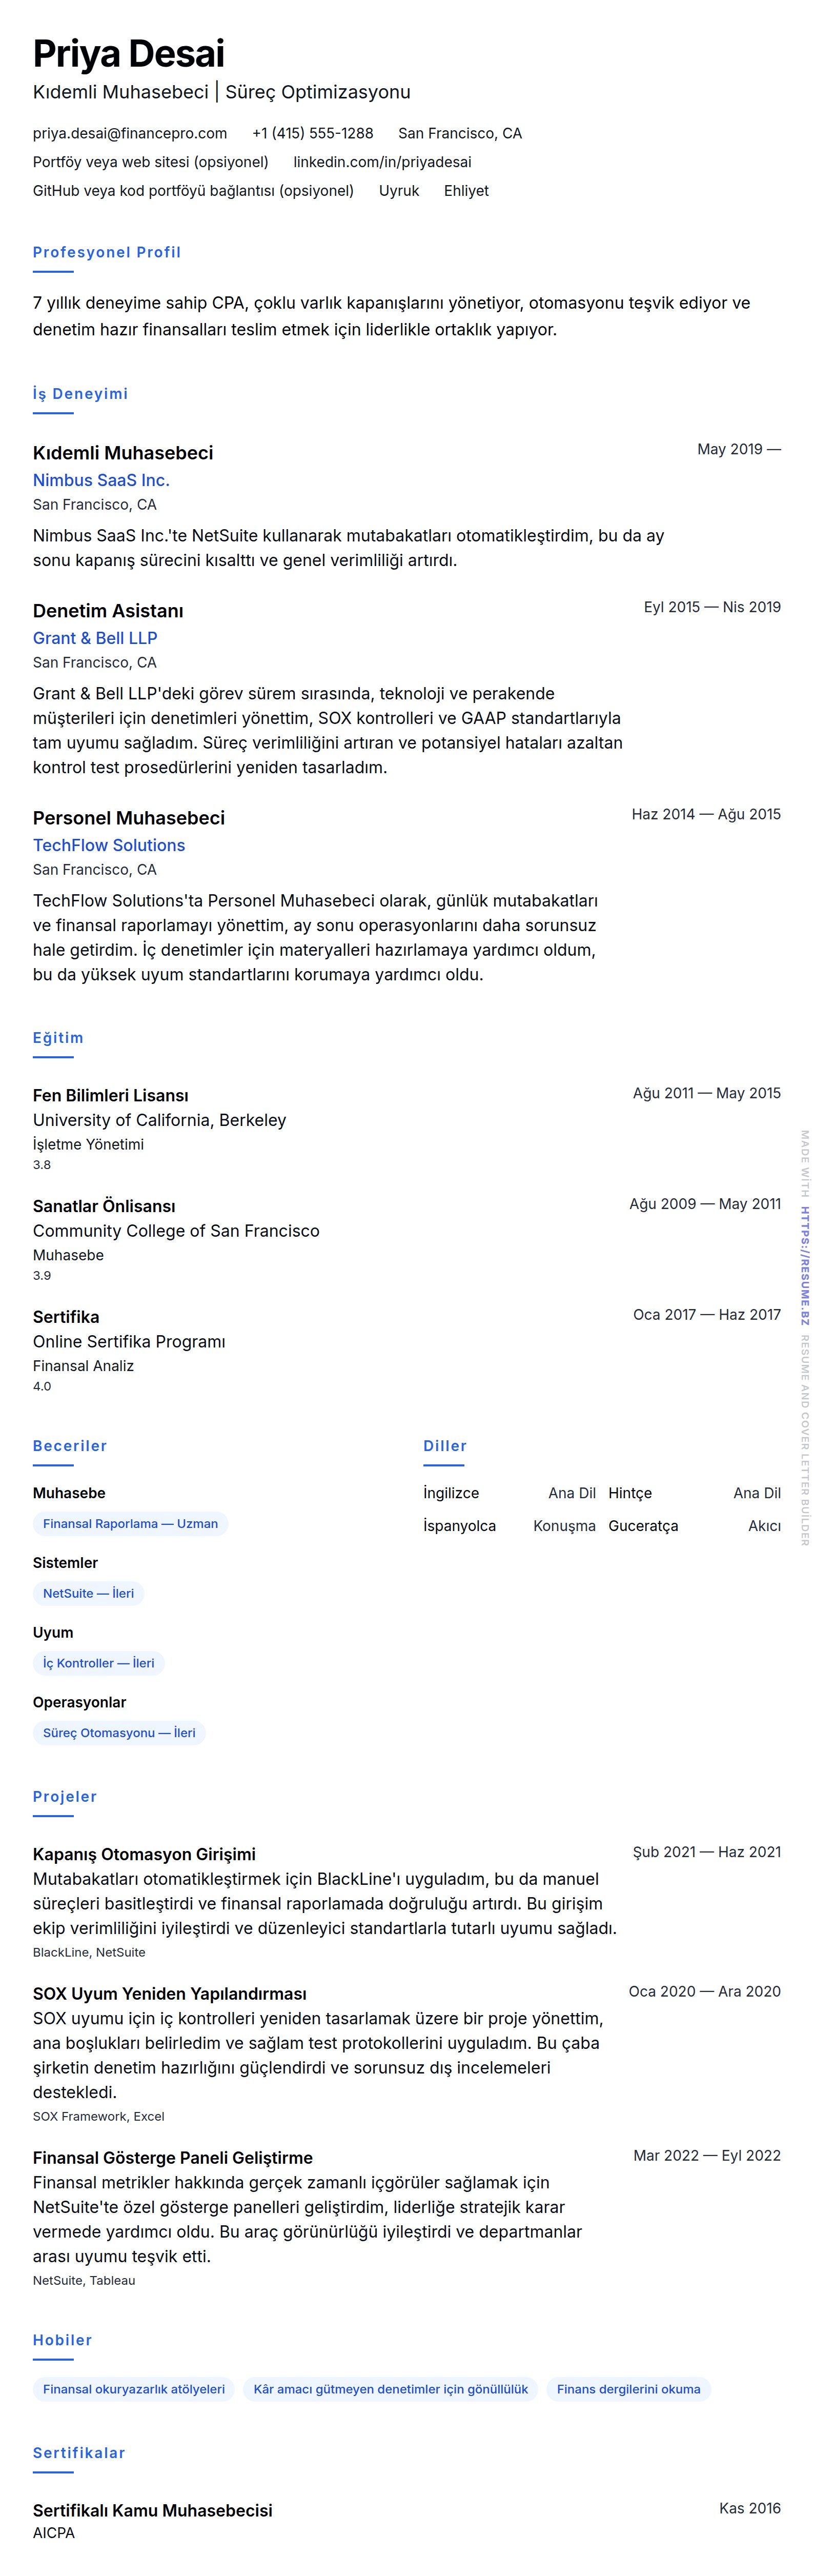Select the NetSuite — İleri skill tag
The width and height of the screenshot is (814, 2576).
pos(88,1593)
